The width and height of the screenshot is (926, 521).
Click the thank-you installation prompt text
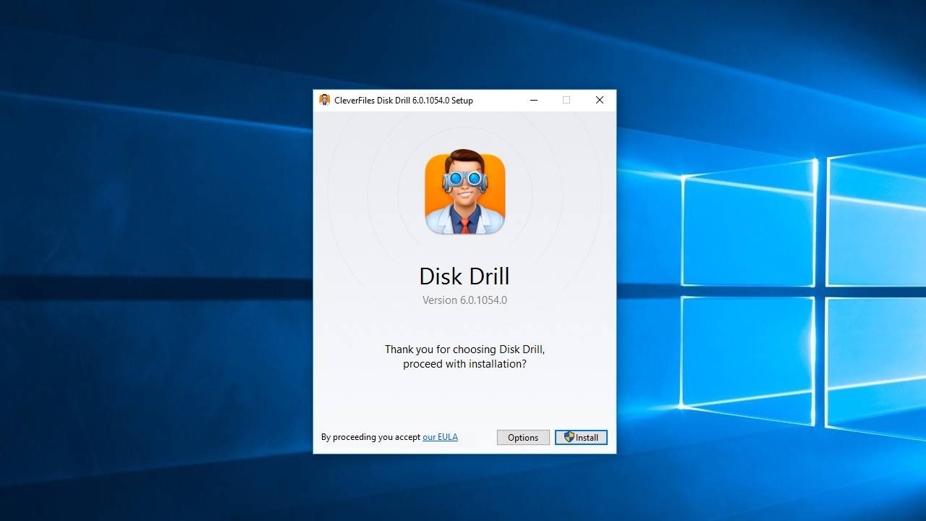click(464, 356)
